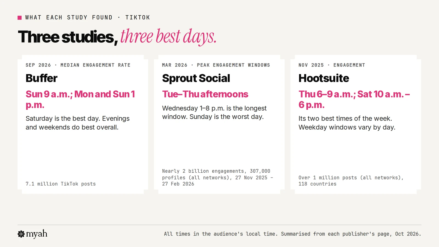
Task: Click 'Saturday is the best day' description
Action: point(78,123)
